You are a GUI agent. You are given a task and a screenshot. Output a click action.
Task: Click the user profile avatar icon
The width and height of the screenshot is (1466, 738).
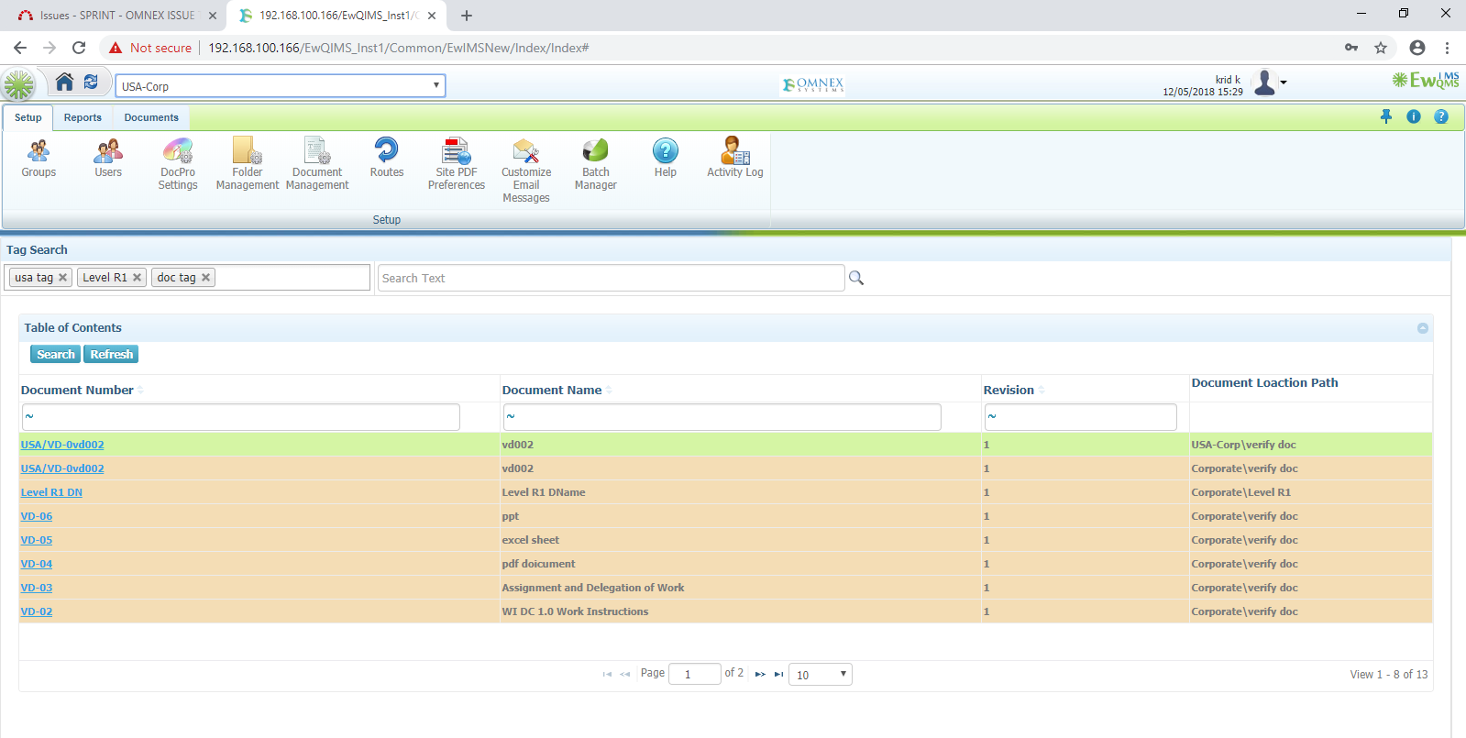pyautogui.click(x=1265, y=83)
